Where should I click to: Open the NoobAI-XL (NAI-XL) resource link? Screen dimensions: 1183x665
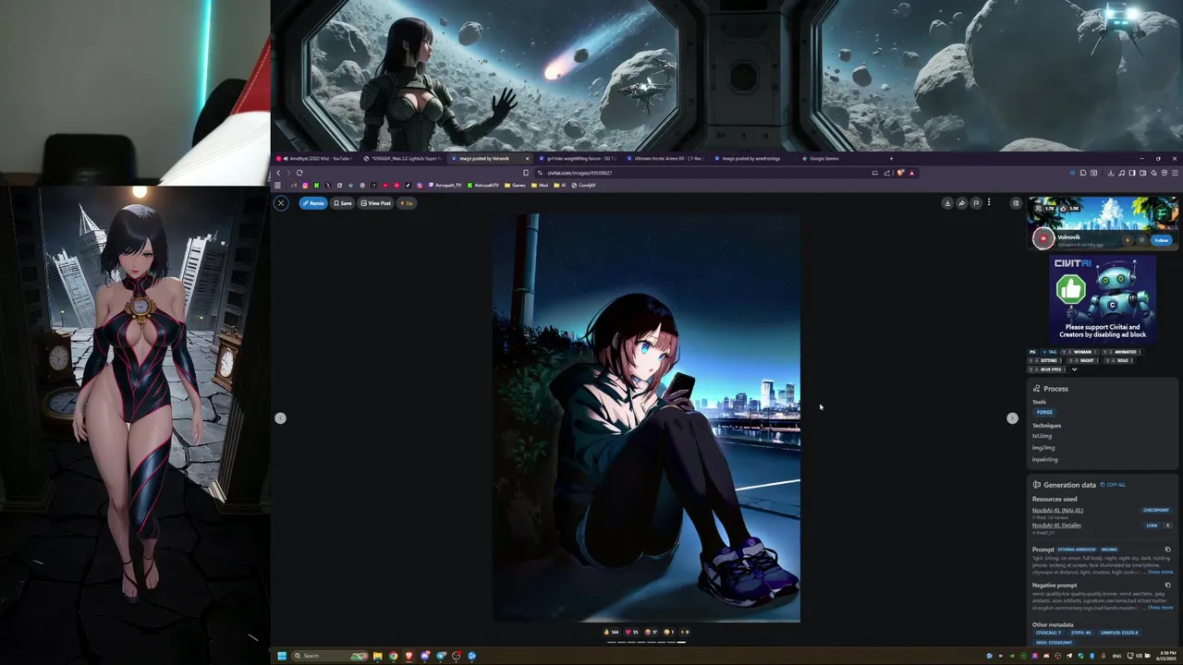point(1057,510)
